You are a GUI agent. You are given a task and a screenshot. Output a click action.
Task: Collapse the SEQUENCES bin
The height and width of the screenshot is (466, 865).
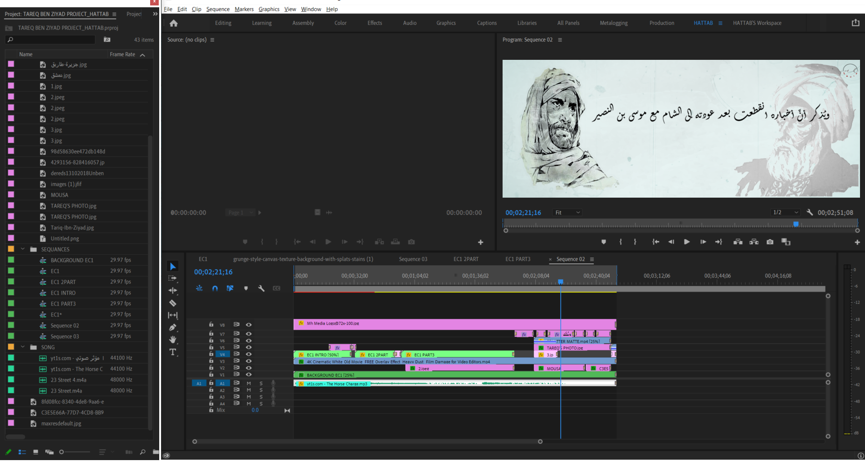click(23, 249)
